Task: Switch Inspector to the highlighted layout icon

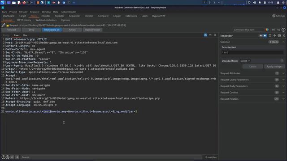Action: tap(265, 36)
